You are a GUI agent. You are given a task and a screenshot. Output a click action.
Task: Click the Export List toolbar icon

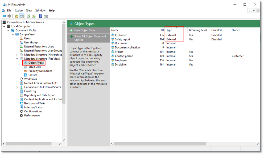pos(34,16)
